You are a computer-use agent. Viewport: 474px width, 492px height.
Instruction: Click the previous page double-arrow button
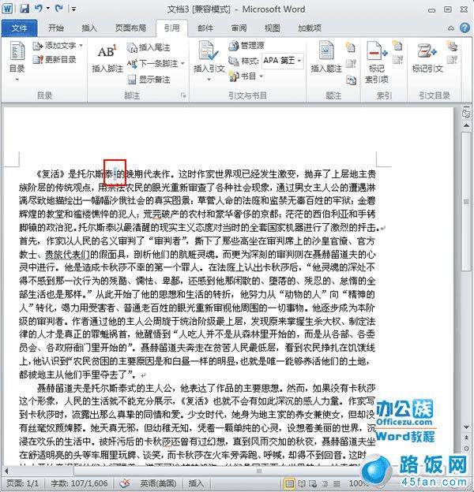(466, 438)
